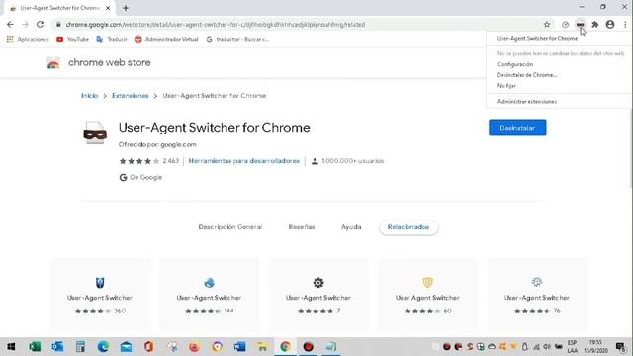Screen dimensions: 633x356
Task: Open the OneDrive cloud tray icon
Action: (x=492, y=347)
